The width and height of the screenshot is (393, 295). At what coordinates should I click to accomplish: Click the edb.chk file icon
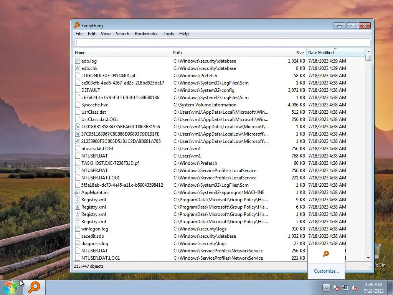(x=78, y=68)
